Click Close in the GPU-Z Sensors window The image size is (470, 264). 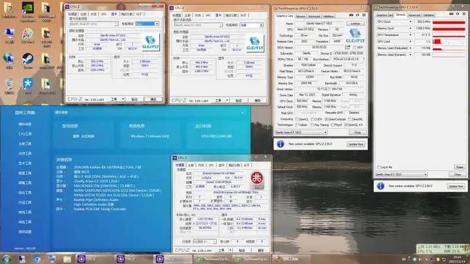[x=457, y=174]
